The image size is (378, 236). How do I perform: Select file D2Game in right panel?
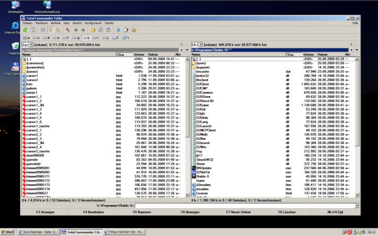click(202, 105)
